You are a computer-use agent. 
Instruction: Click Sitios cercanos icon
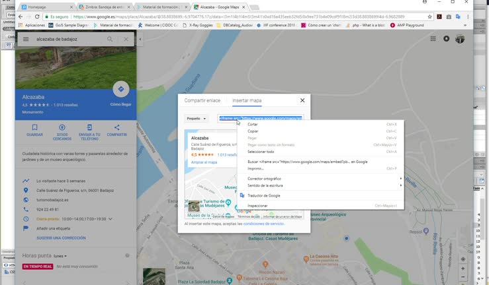(62, 127)
